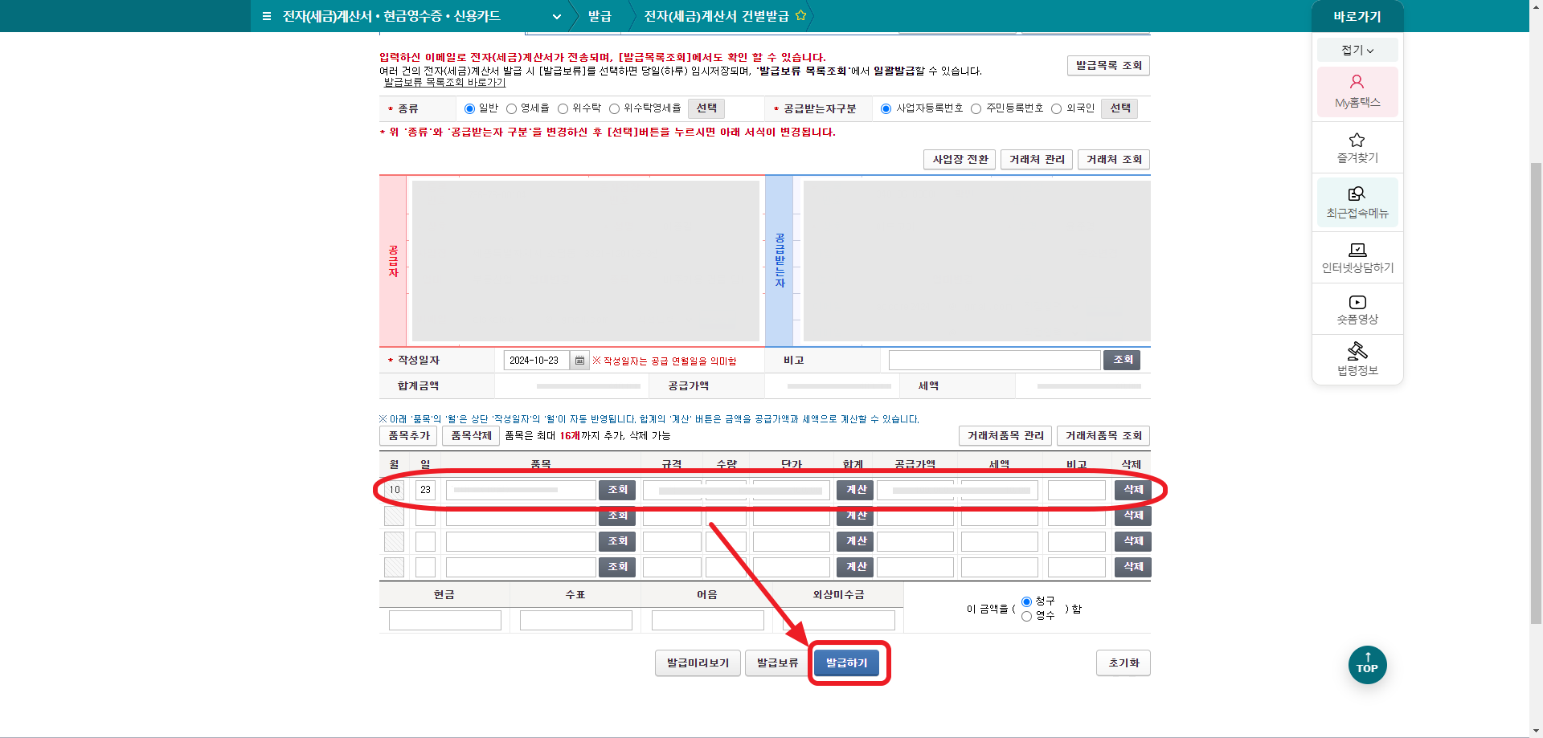Open 법령정보 gavel shortcut
1543x738 pixels.
coord(1357,359)
